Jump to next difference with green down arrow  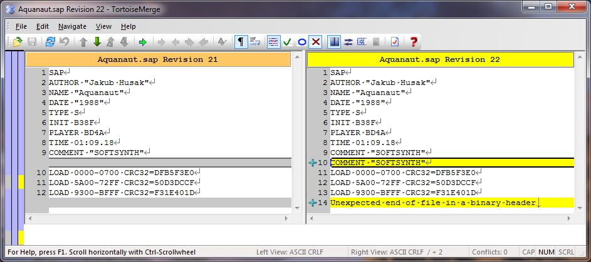(x=97, y=42)
